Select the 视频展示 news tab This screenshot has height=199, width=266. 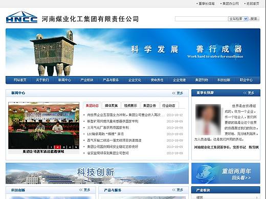tap(130, 106)
